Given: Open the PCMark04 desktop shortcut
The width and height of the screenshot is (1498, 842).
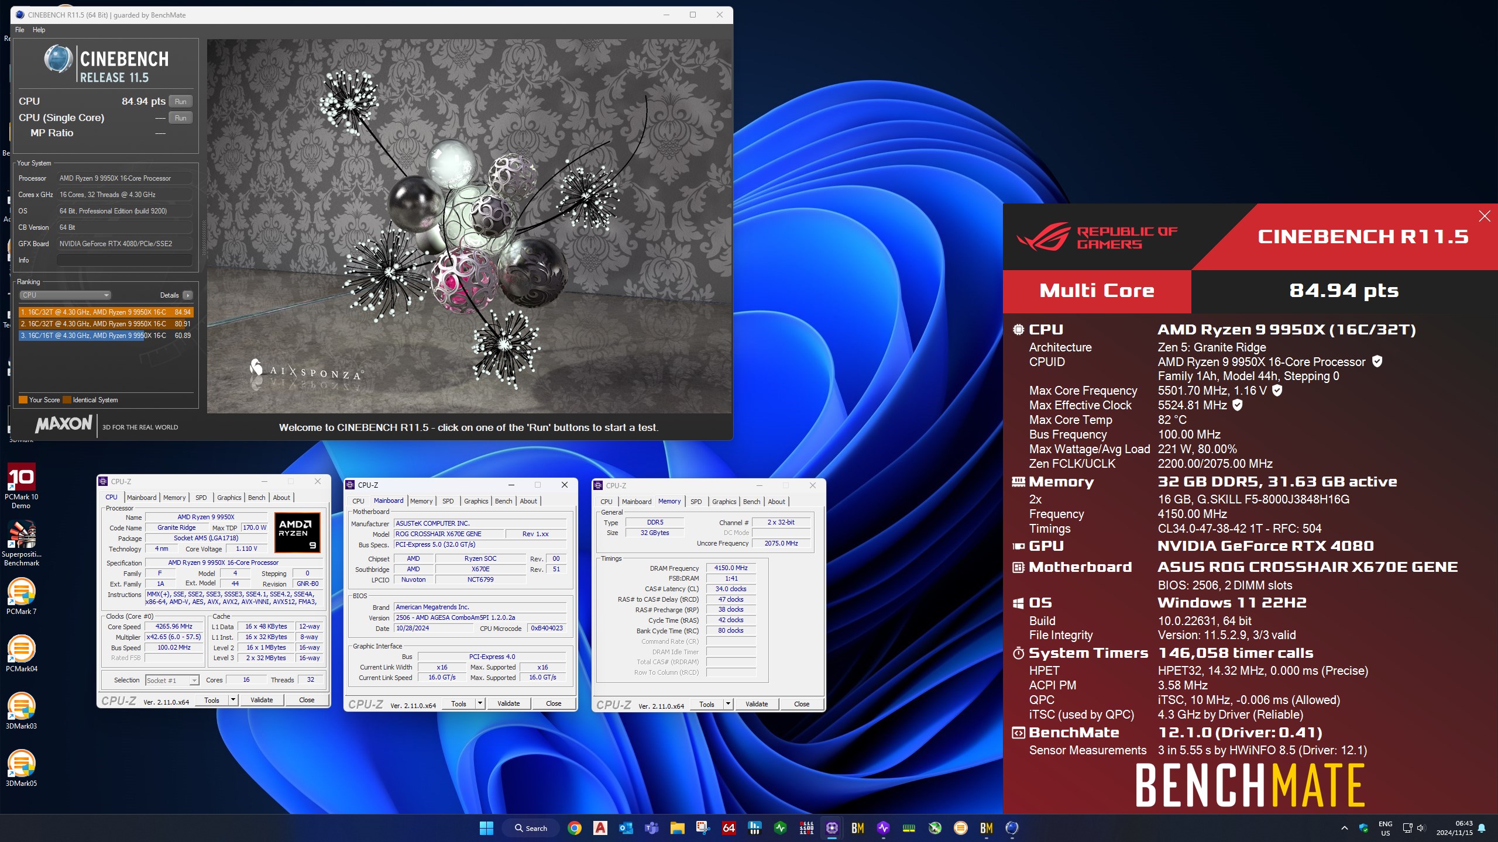Looking at the screenshot, I should 22,654.
